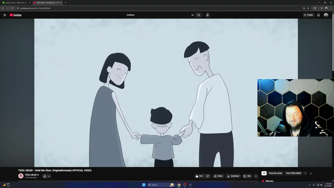Click the address bar URL

[x=35, y=8]
